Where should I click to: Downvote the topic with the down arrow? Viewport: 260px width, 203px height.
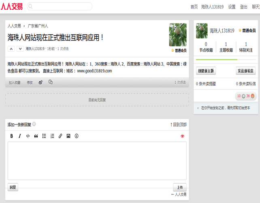pyautogui.click(x=20, y=49)
